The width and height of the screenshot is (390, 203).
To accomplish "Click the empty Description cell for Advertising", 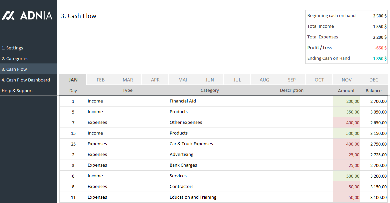I will pos(292,155).
